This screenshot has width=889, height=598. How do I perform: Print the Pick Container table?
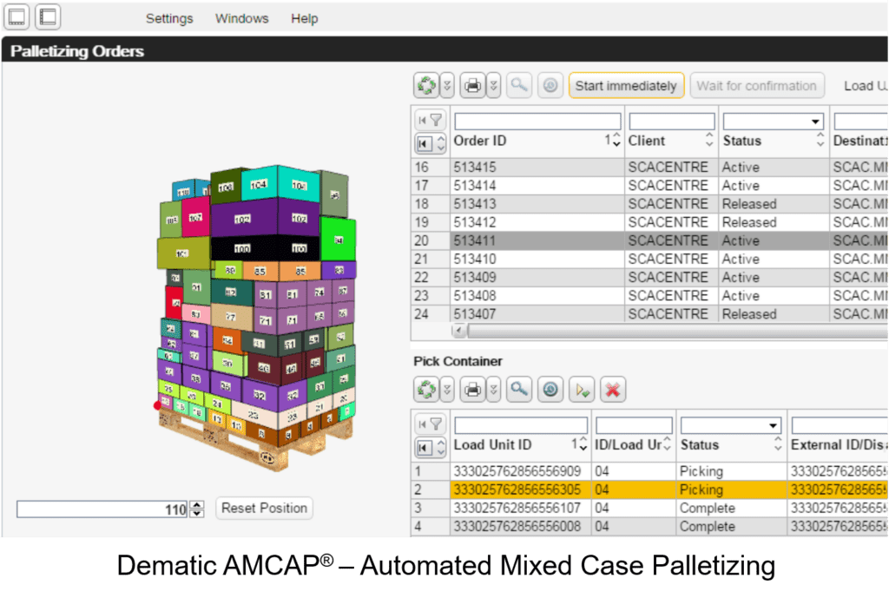[x=472, y=390]
